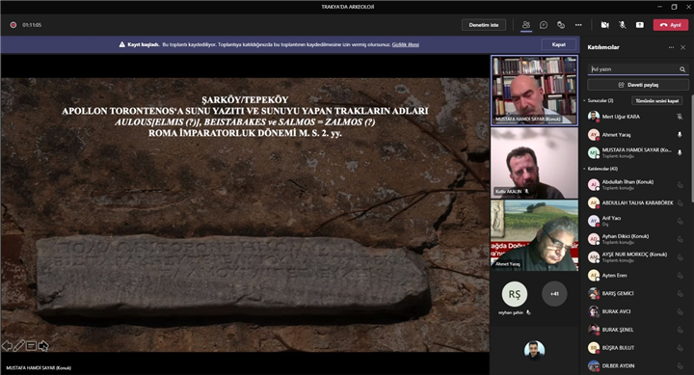Image resolution: width=694 pixels, height=375 pixels.
Task: Click the recording indicator red dot
Action: [13, 25]
